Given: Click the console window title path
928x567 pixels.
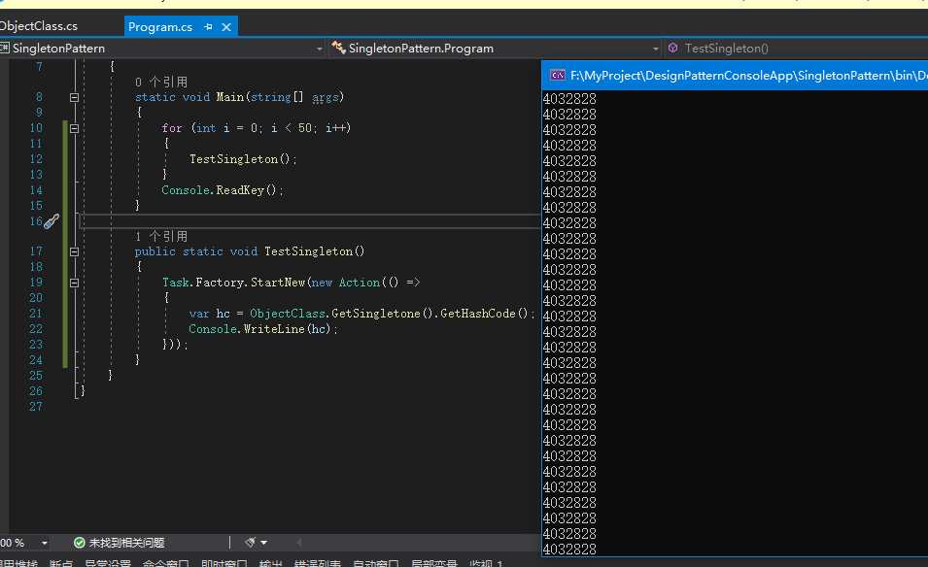Looking at the screenshot, I should [x=748, y=76].
